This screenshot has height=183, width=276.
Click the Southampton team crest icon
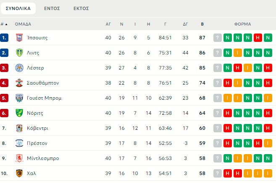pos(19,83)
